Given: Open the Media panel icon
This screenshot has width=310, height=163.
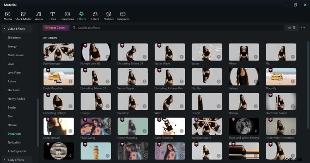Looking at the screenshot, I should 7,16.
